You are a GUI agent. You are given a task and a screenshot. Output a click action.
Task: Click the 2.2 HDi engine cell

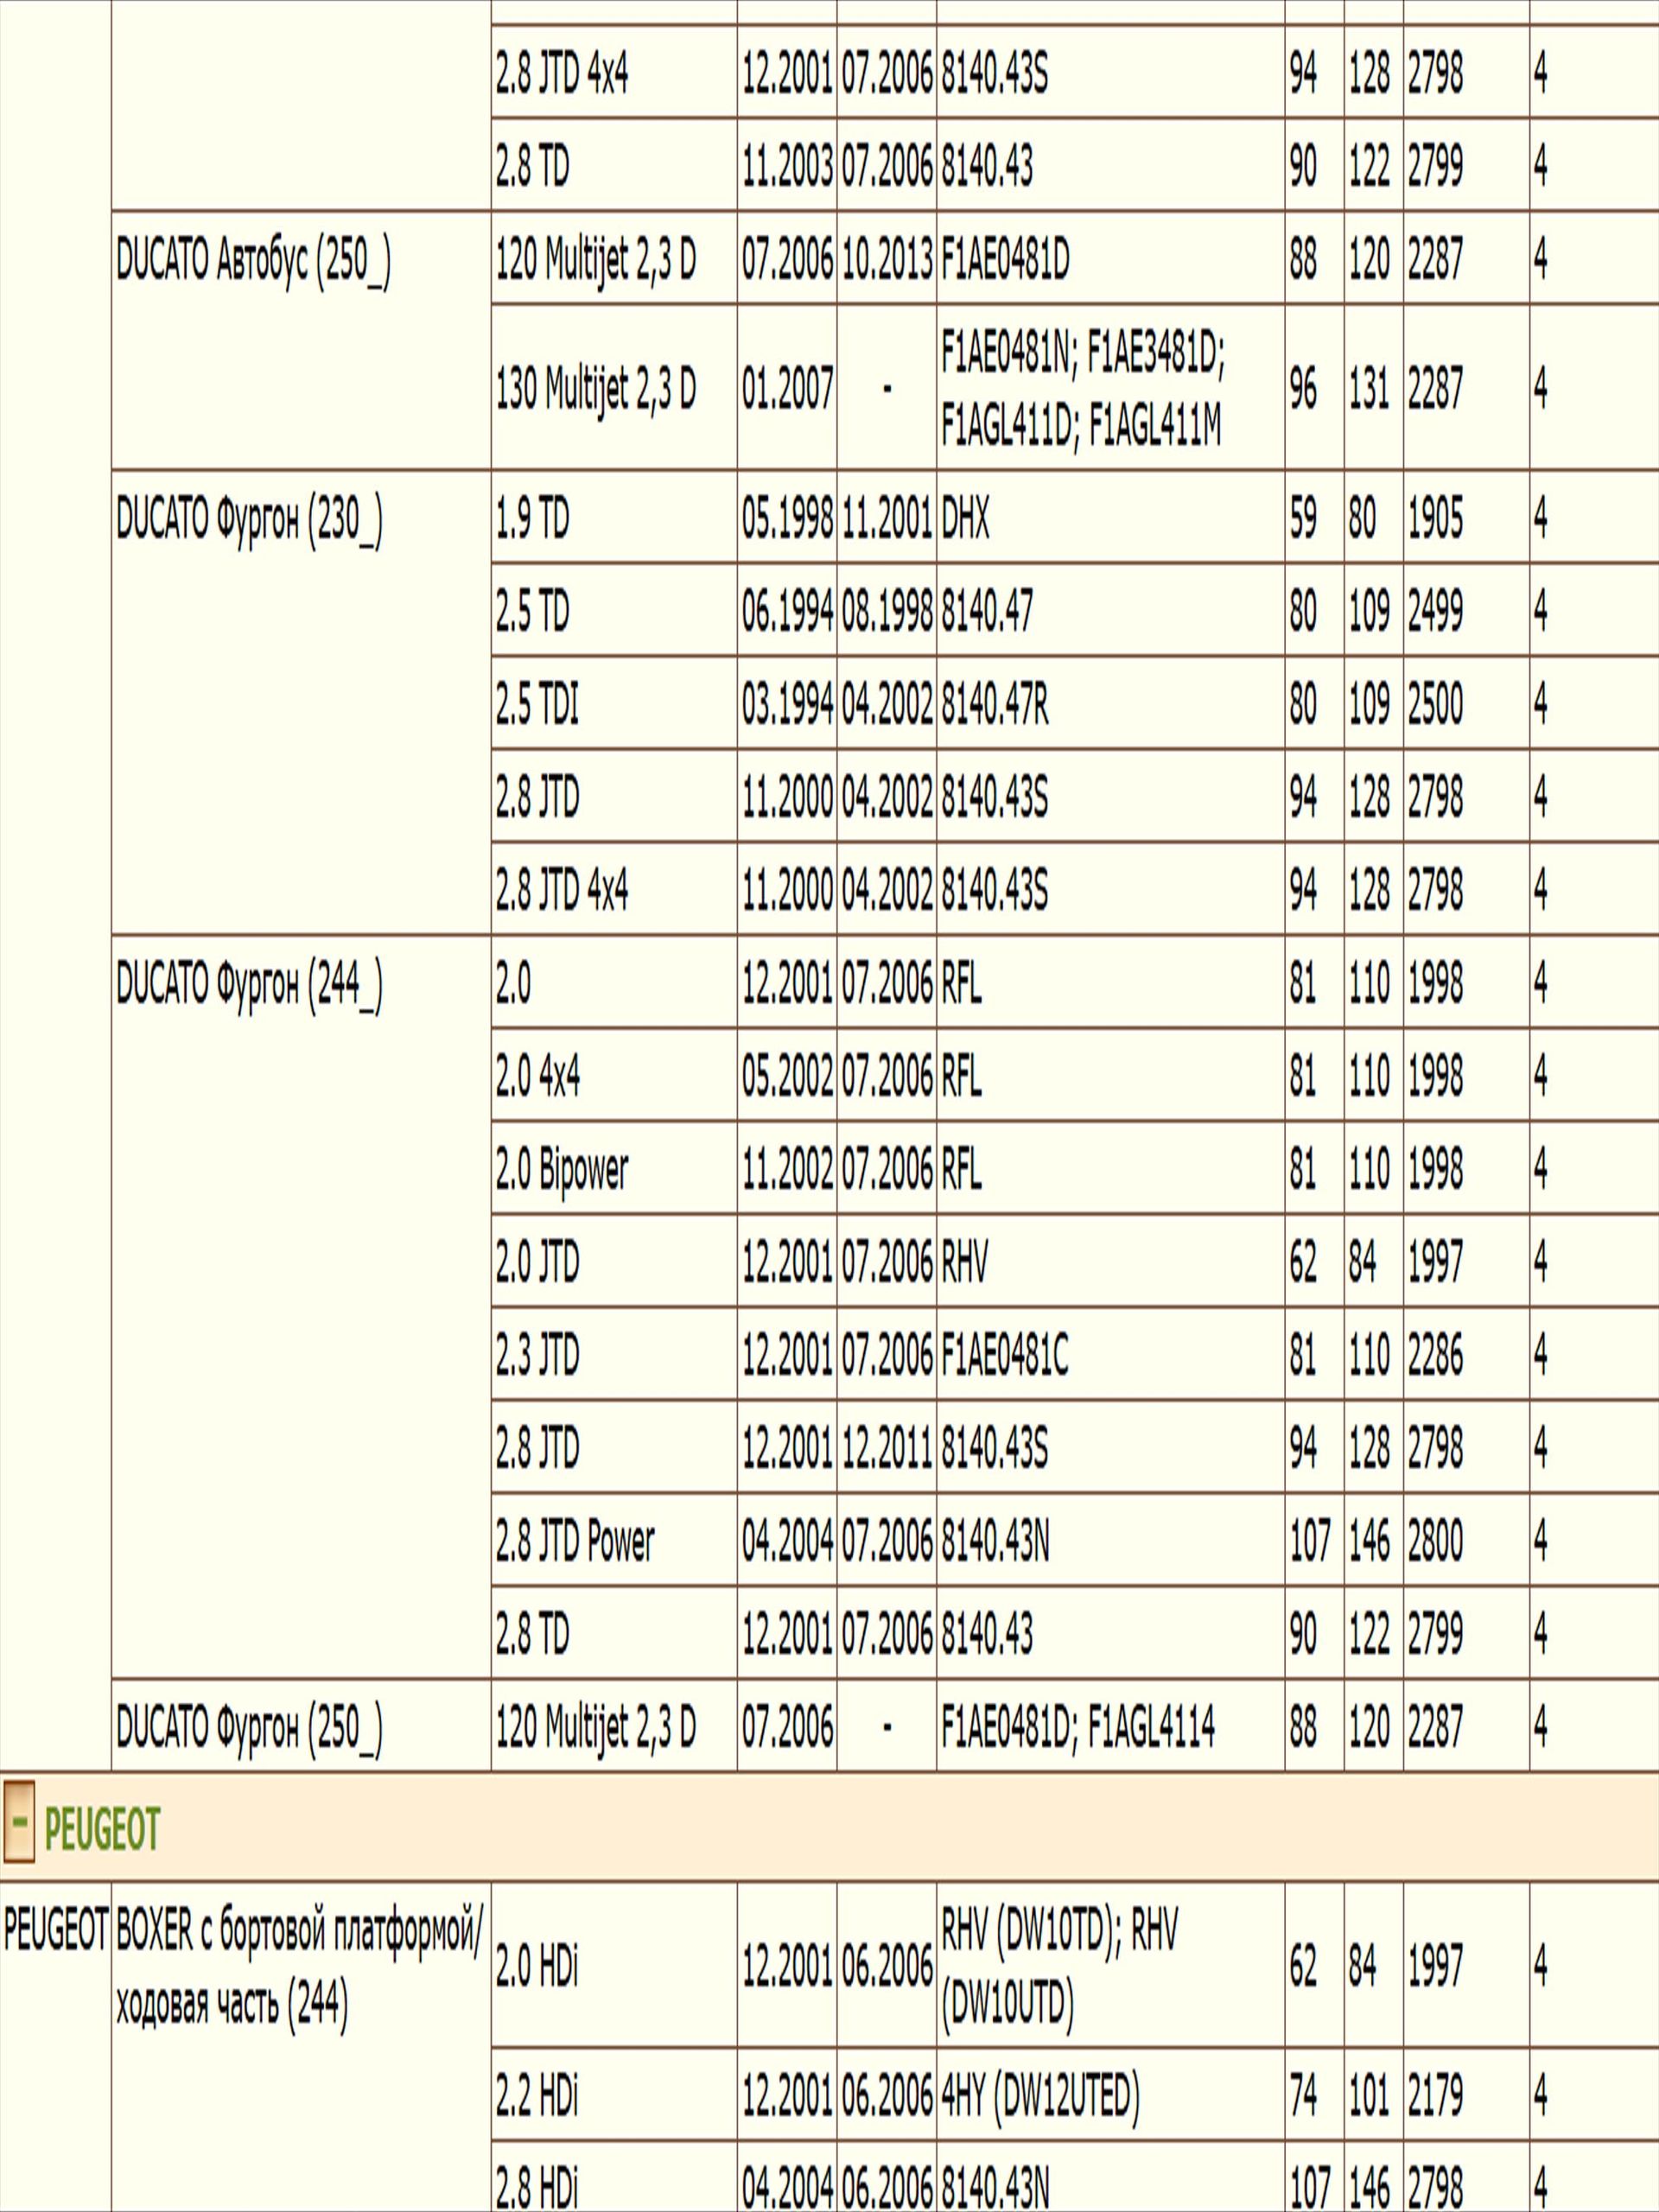614,2094
